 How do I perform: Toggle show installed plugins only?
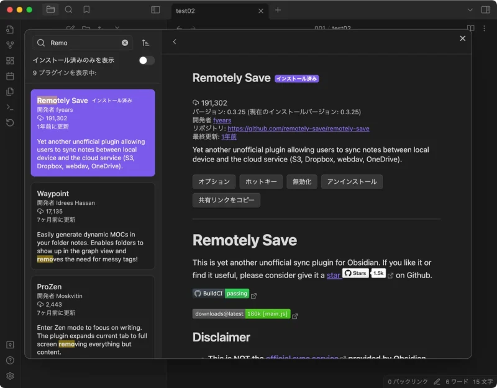[147, 60]
